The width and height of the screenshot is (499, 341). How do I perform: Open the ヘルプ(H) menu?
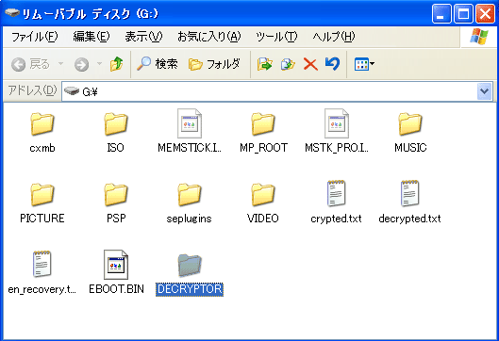334,37
